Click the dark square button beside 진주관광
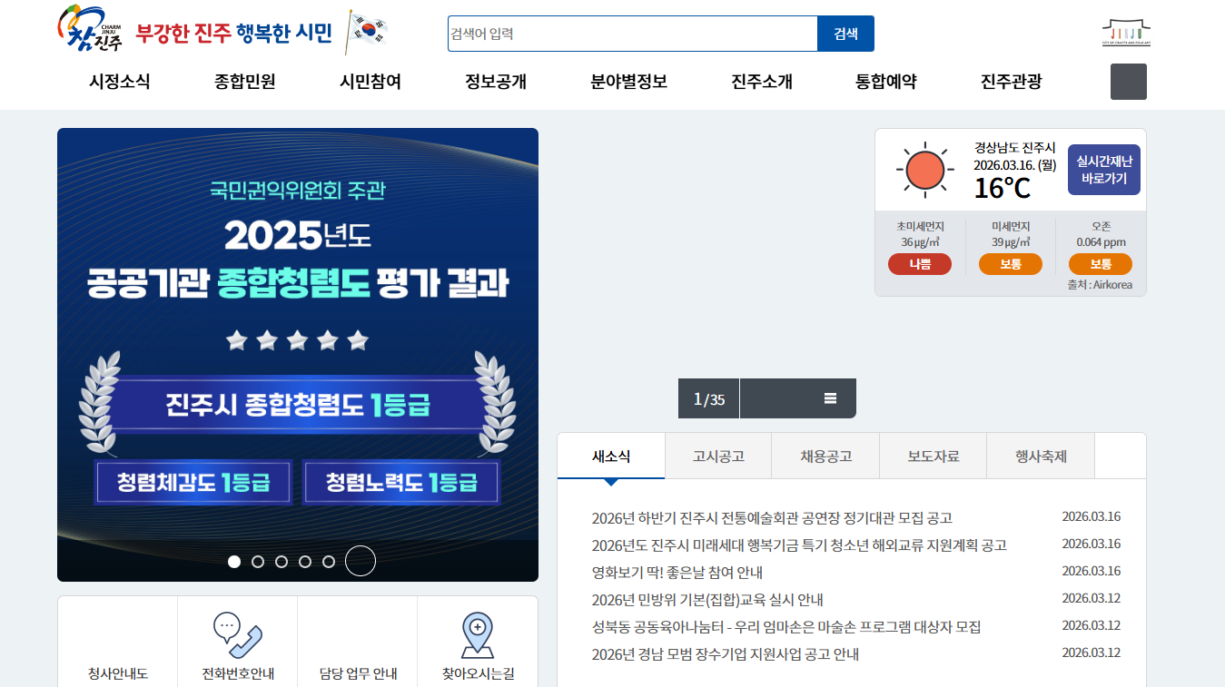This screenshot has width=1225, height=687. (x=1129, y=82)
